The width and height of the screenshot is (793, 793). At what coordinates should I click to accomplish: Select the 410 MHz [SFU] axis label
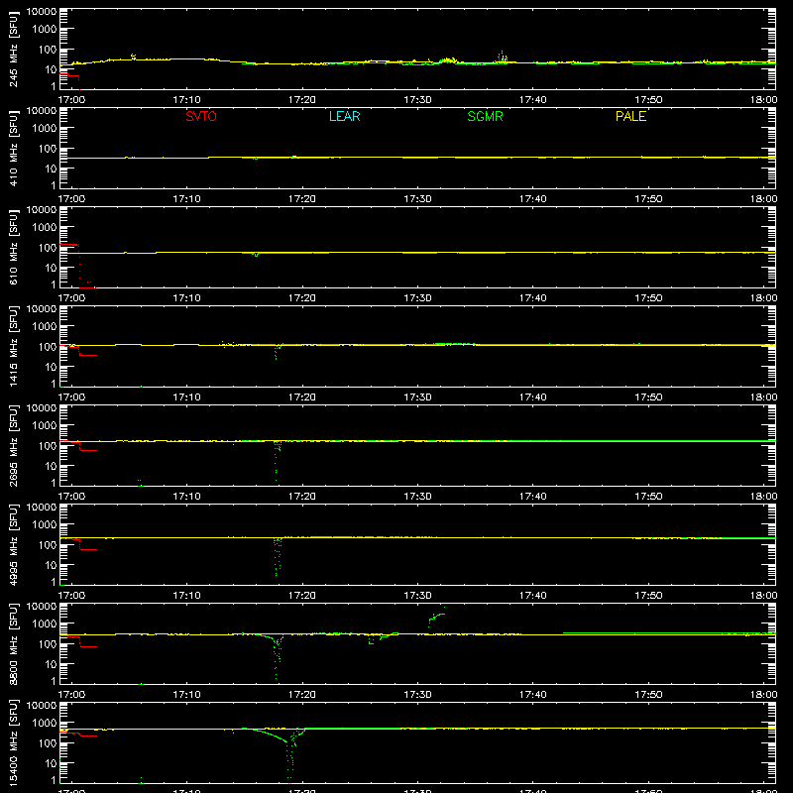(x=14, y=148)
